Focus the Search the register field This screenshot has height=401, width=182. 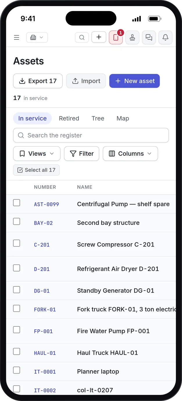click(91, 135)
